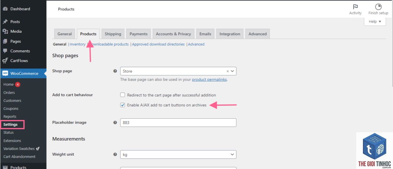Click the Media icon in sidebar
The height and width of the screenshot is (169, 393).
point(5,31)
